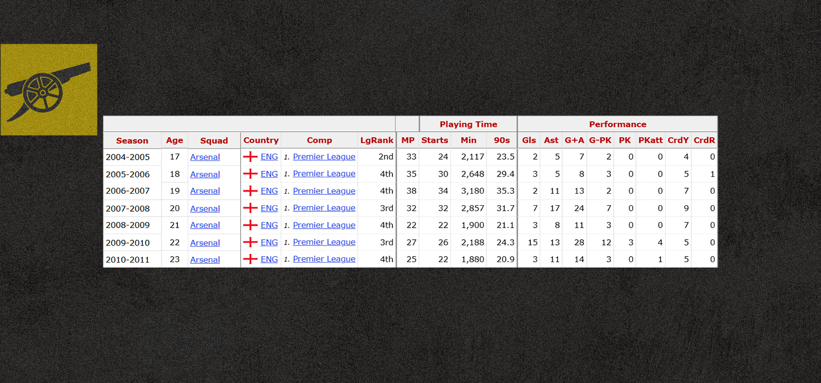
Task: Click the ENG link in 2006-2007 row
Action: click(x=269, y=191)
